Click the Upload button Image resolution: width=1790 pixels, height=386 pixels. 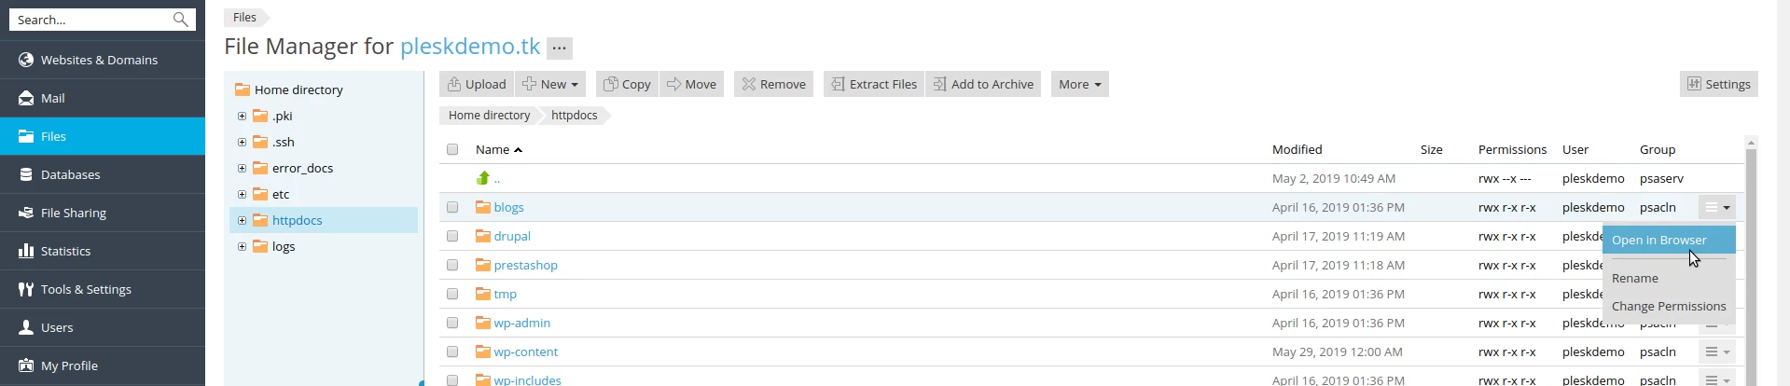[477, 84]
